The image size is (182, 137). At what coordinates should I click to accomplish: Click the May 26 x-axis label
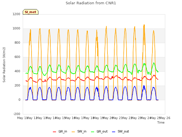coord(165,118)
